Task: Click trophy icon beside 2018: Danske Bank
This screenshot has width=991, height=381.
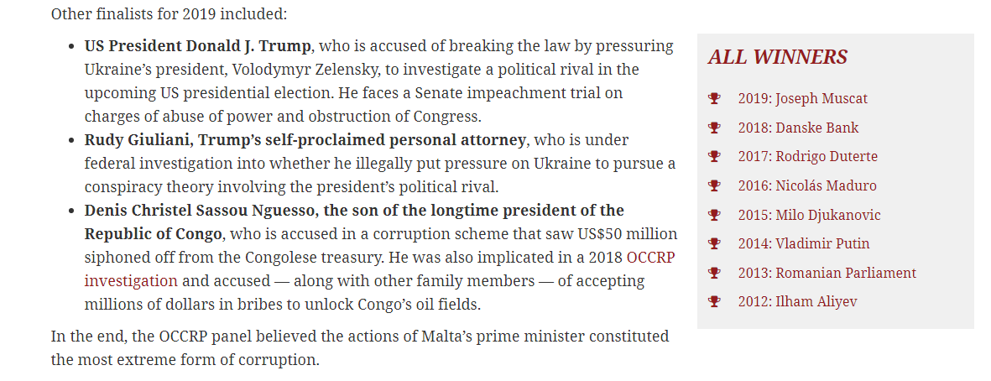Action: tap(714, 128)
